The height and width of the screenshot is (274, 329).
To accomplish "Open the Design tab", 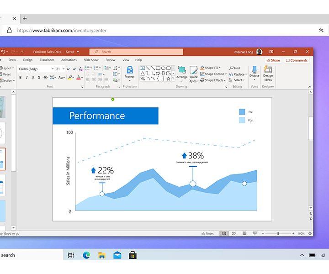I will pos(28,60).
